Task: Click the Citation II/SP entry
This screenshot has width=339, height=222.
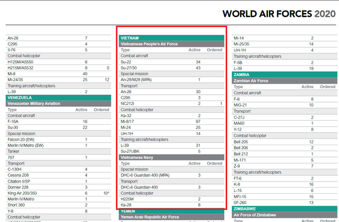Action: pyautogui.click(x=58, y=181)
